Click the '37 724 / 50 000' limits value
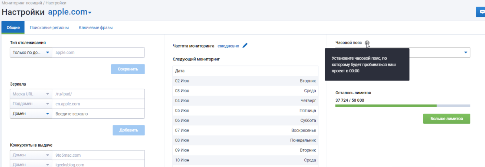The image size is (485, 167). tap(350, 100)
